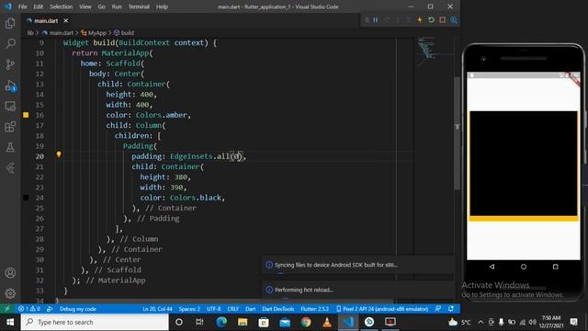Open the Terminal menu
This screenshot has width=588, height=331.
(x=139, y=6)
